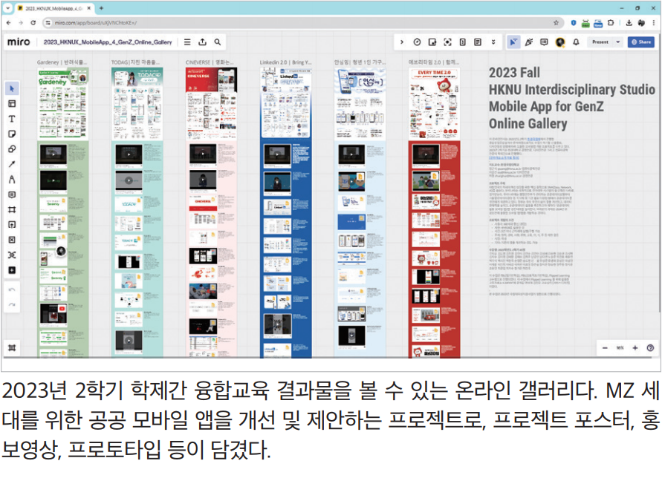This screenshot has height=481, width=662.
Task: Redo the last action
Action: 12,304
